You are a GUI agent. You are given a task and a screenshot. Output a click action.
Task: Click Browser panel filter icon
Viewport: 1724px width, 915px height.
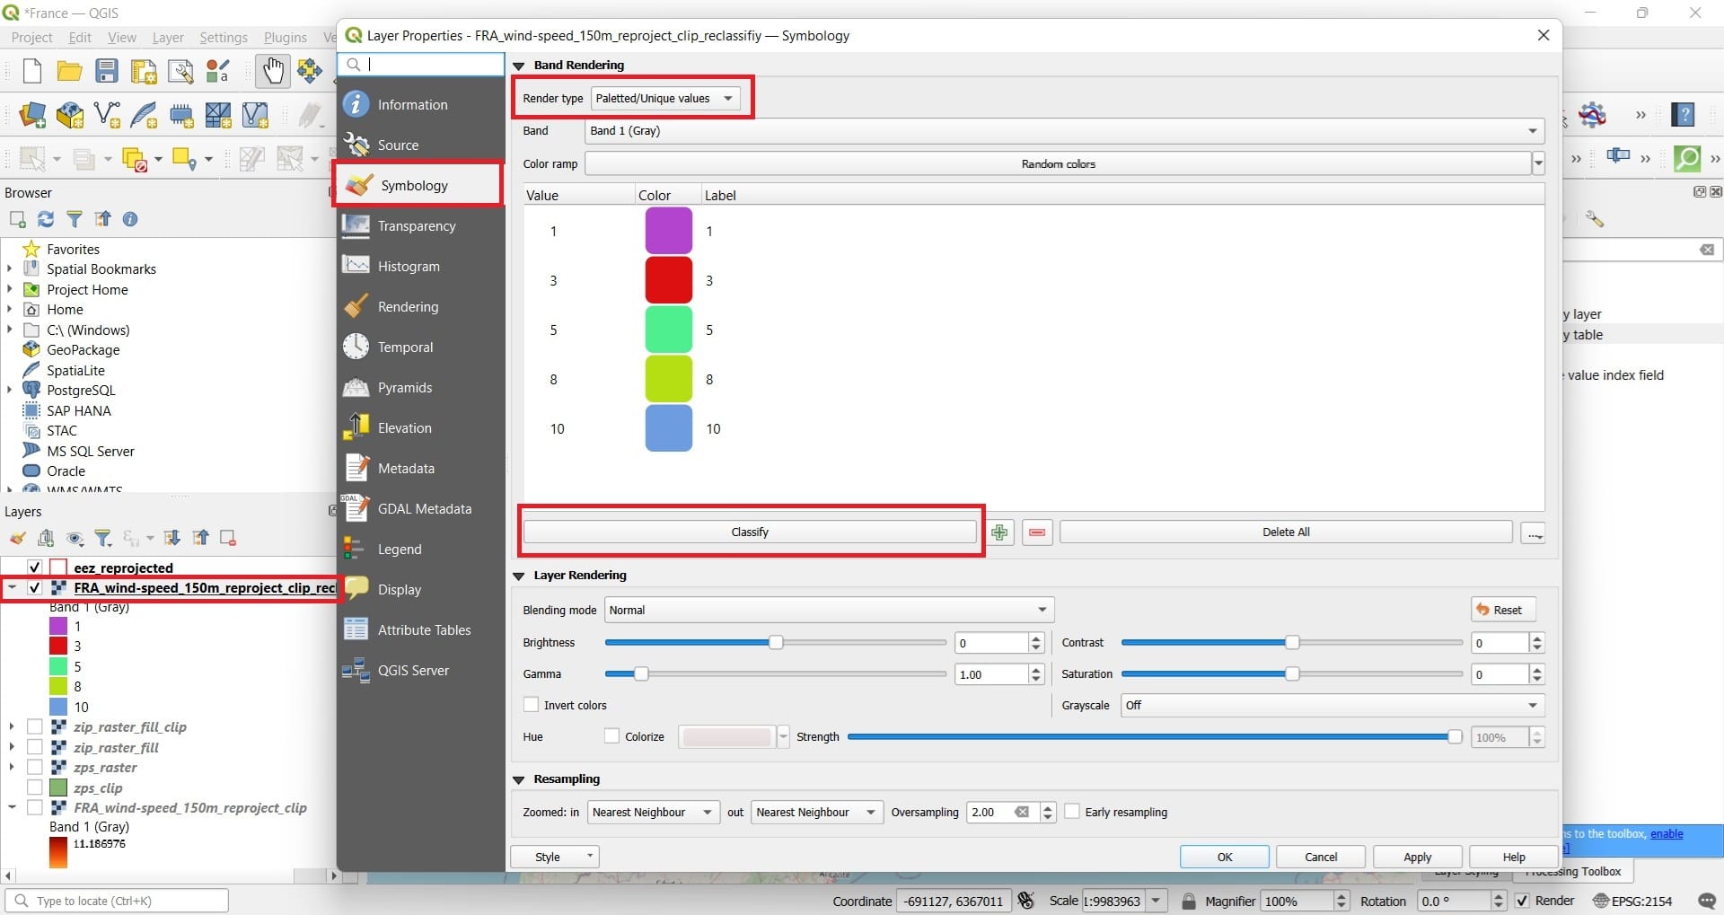[x=75, y=219]
